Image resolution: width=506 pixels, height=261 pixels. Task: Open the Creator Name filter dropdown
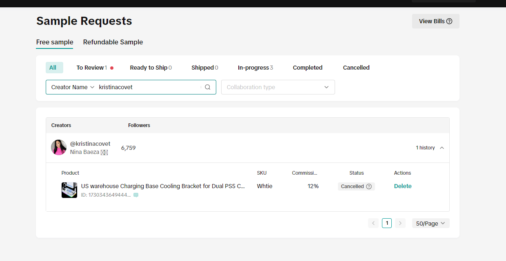tap(73, 87)
